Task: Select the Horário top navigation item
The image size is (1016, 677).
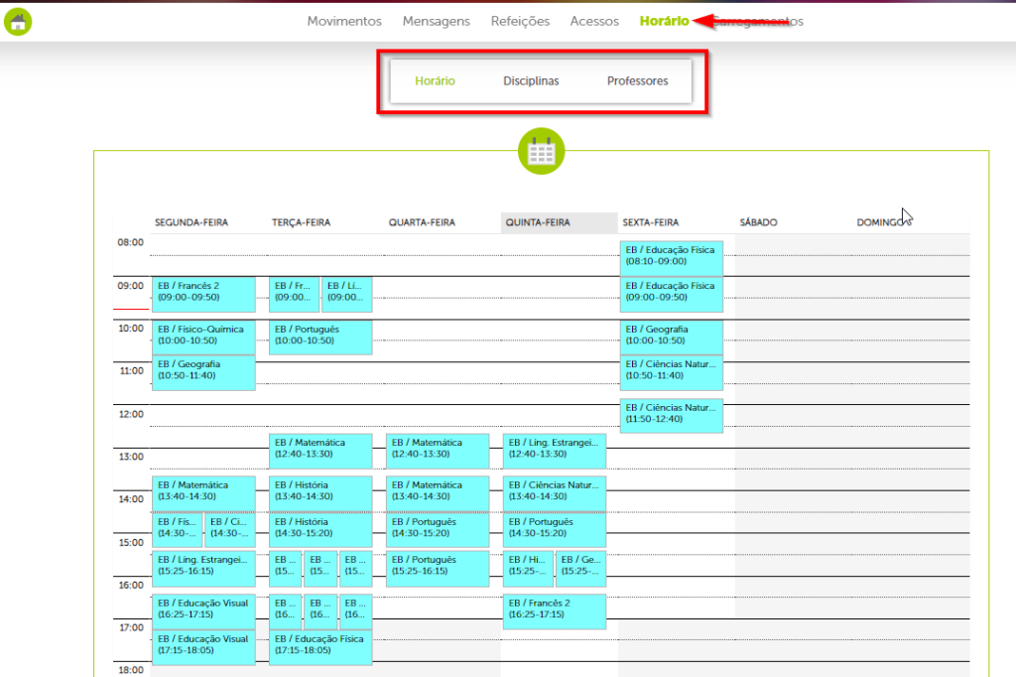Action: 664,21
